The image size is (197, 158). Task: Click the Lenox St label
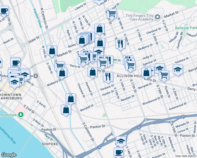click(x=183, y=130)
